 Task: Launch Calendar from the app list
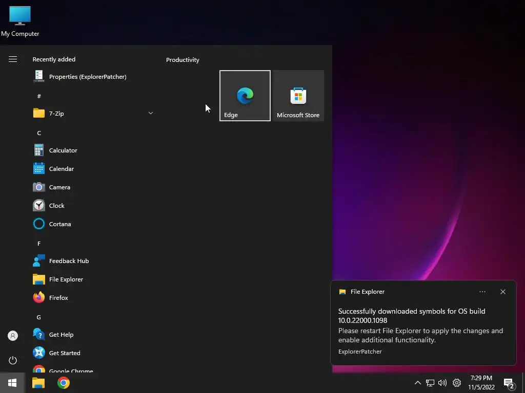(x=93, y=169)
